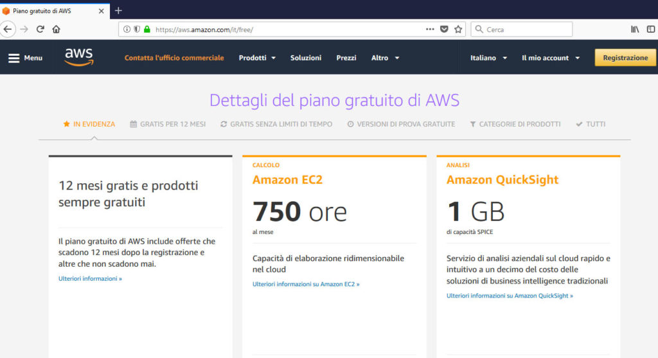The image size is (658, 358).
Task: Click '12 mesi gratis e prodotti sempre gratuiti' heading
Action: click(128, 194)
